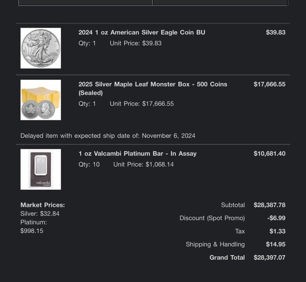The image size is (306, 282).
Task: Select the Monster Box $17,666.55 line total
Action: click(x=269, y=84)
